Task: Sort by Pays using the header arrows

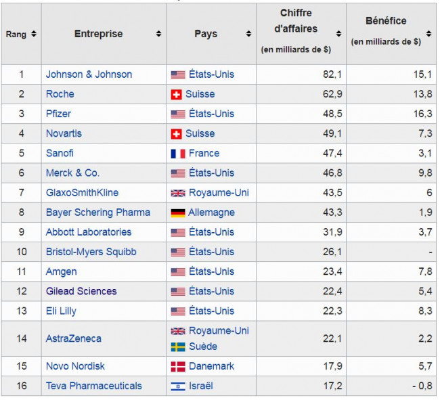Action: [x=248, y=34]
